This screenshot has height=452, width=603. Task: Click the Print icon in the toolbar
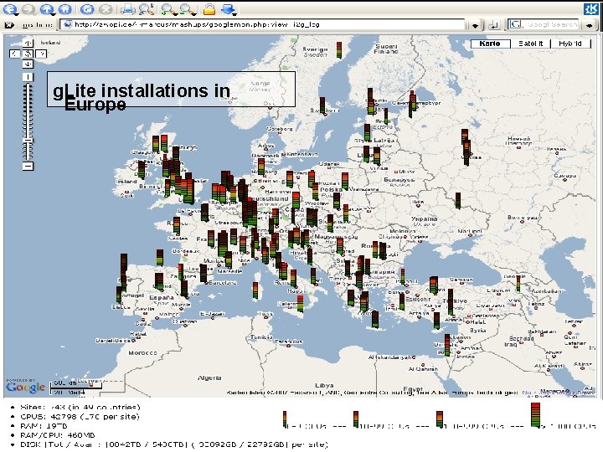(x=128, y=9)
